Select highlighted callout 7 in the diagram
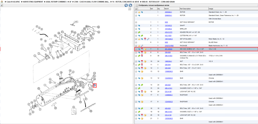Viewport: 258px width, 124px height. click(95, 85)
